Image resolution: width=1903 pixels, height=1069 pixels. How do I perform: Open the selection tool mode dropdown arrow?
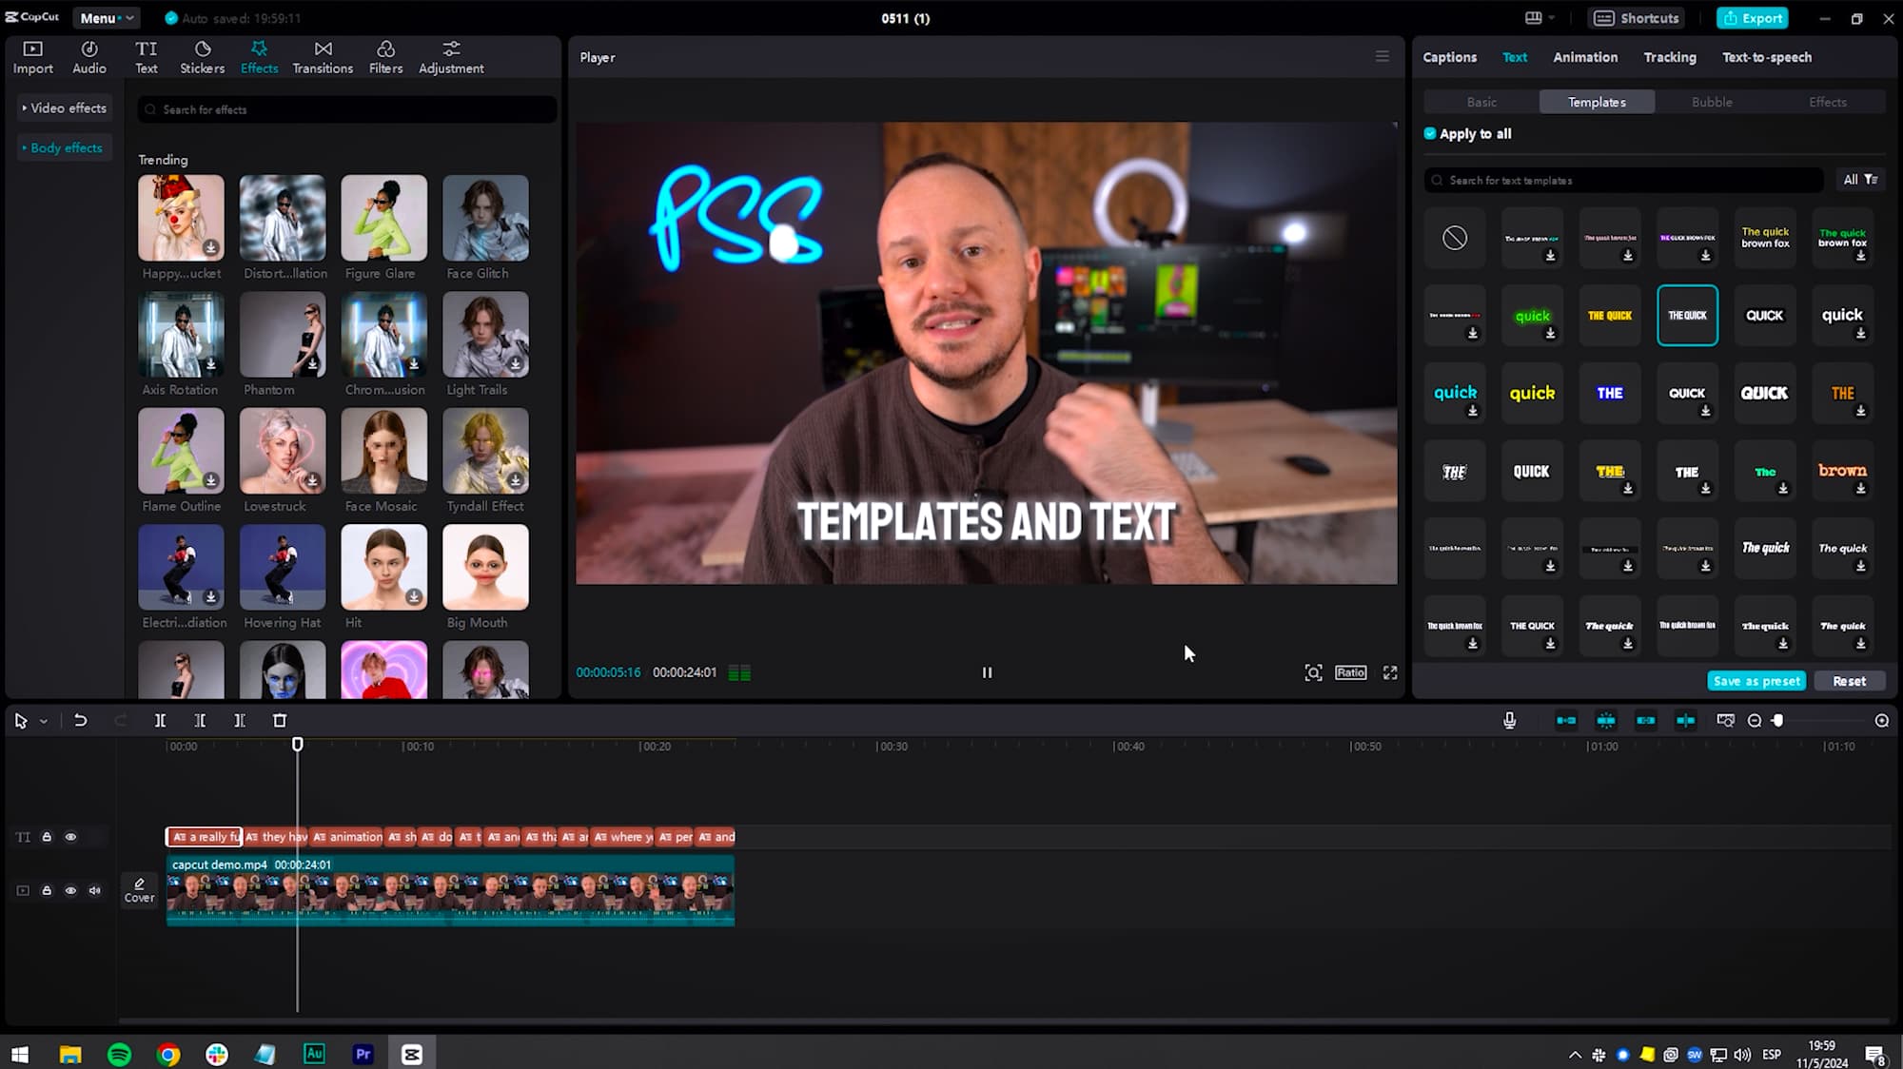(x=44, y=722)
